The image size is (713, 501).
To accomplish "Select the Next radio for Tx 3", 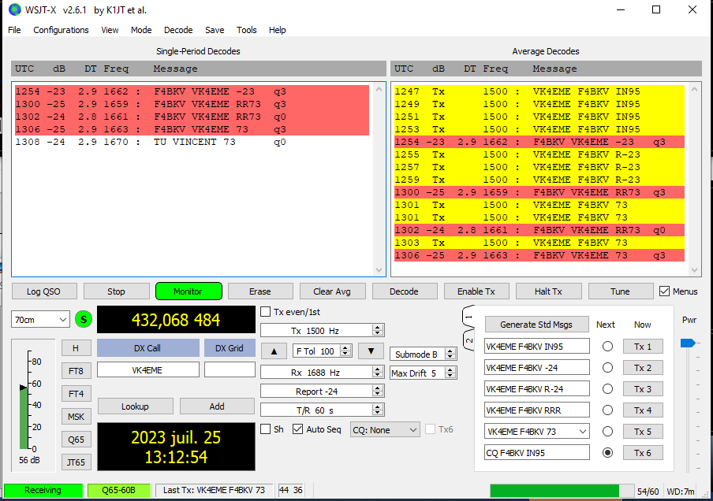I will 607,389.
